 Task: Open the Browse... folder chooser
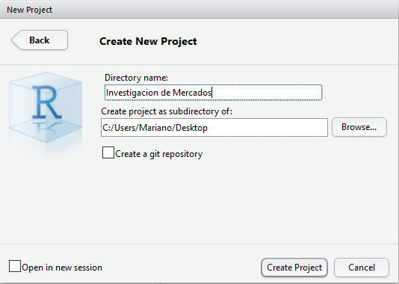tap(359, 127)
